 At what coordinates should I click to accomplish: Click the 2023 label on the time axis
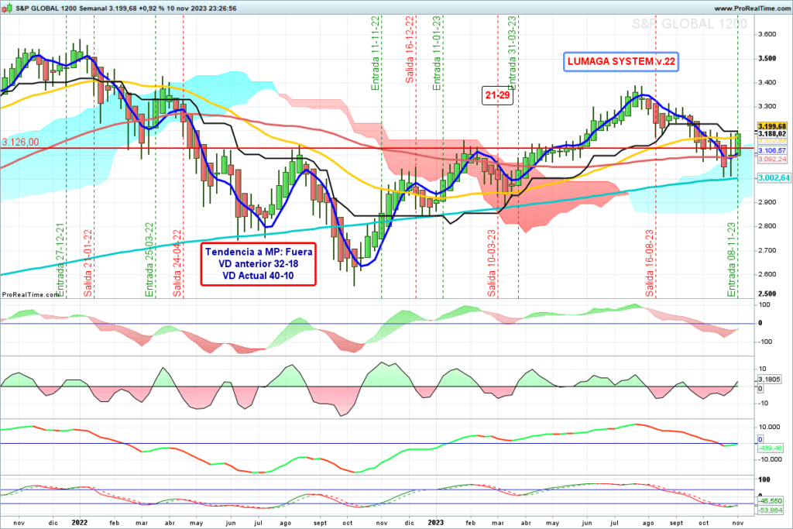(x=435, y=523)
